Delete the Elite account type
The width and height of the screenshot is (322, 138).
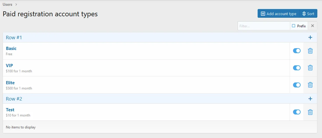point(310,85)
